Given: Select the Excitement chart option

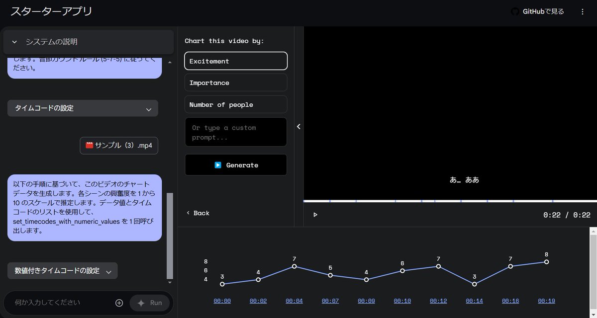Looking at the screenshot, I should pos(236,61).
